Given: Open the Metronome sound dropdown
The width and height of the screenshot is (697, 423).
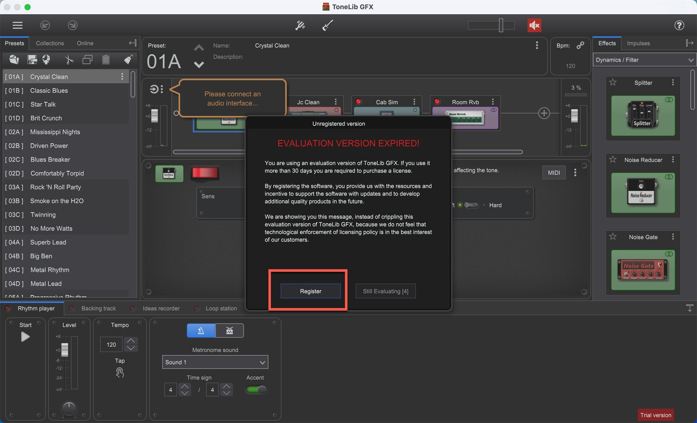Looking at the screenshot, I should click(215, 362).
